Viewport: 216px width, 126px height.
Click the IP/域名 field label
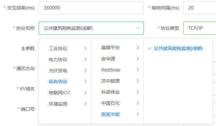[x=27, y=89]
